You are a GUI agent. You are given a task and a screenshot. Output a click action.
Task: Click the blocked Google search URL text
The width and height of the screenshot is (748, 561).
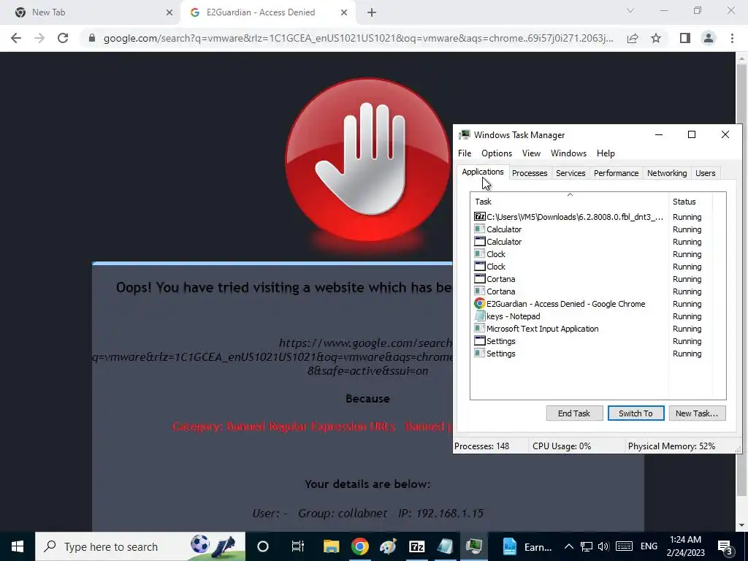[272, 356]
